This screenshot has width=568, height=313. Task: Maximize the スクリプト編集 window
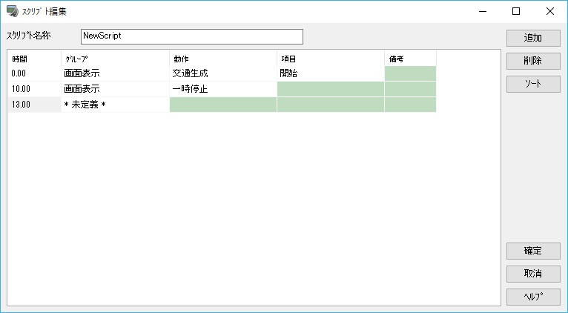pos(516,11)
